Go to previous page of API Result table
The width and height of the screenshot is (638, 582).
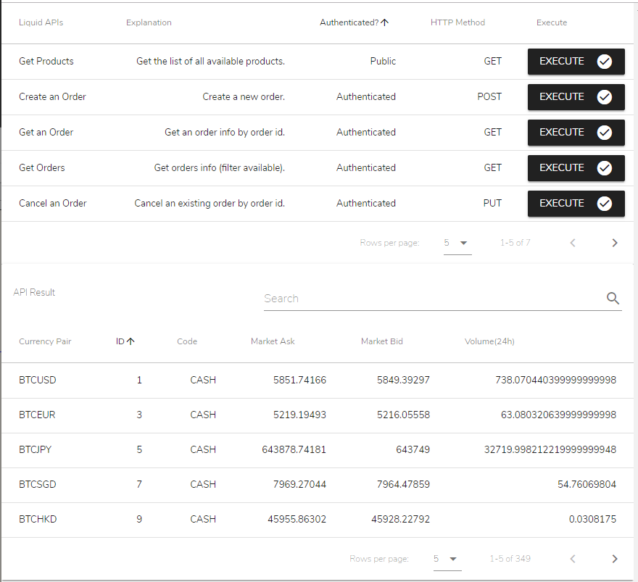pyautogui.click(x=573, y=559)
